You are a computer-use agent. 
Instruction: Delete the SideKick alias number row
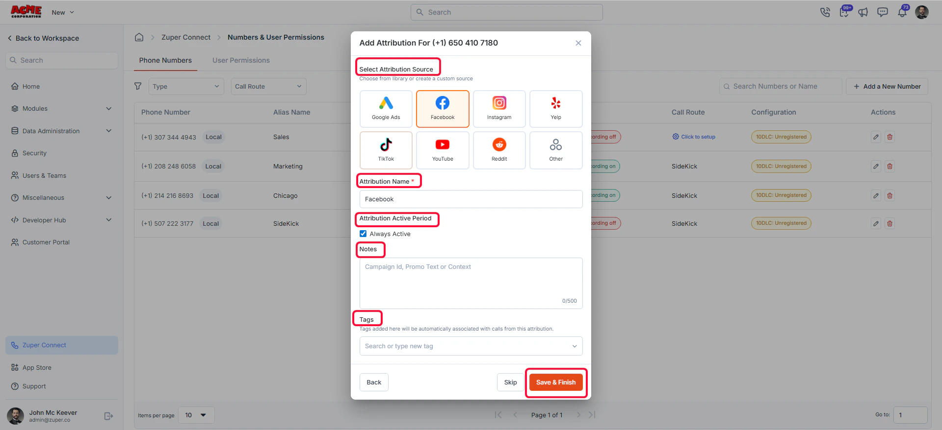[890, 224]
